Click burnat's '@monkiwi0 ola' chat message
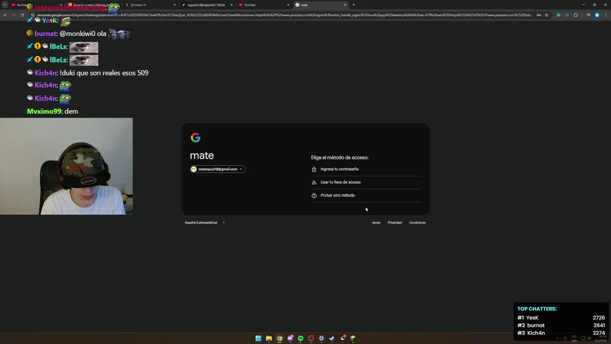The height and width of the screenshot is (344, 611). tap(79, 34)
